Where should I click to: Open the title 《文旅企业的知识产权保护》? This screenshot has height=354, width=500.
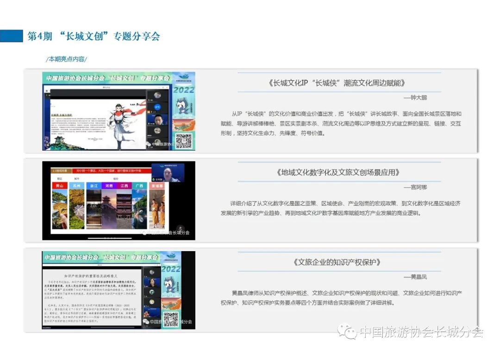tap(337, 262)
